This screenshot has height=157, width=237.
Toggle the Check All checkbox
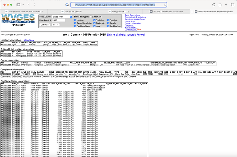91,17
